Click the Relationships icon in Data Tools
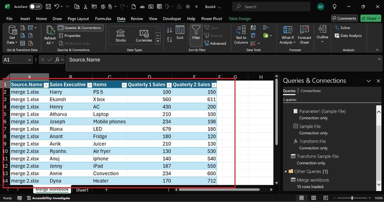The width and height of the screenshot is (384, 202). coord(266,27)
